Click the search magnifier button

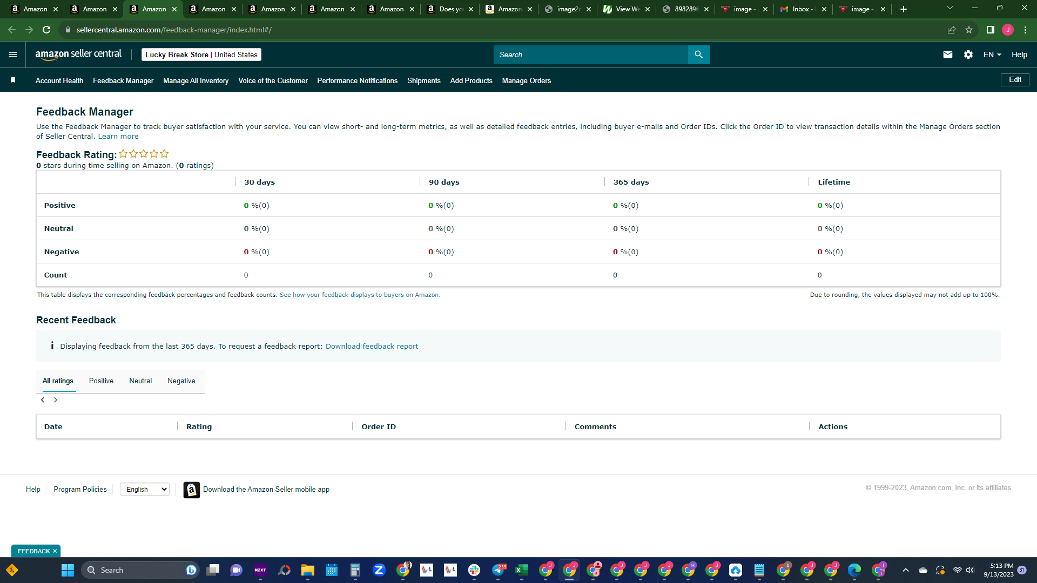pyautogui.click(x=698, y=55)
